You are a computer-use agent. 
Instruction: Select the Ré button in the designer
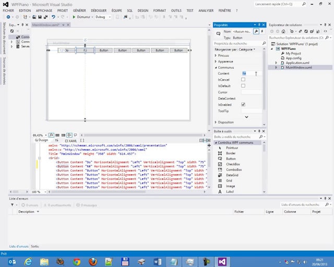point(85,50)
